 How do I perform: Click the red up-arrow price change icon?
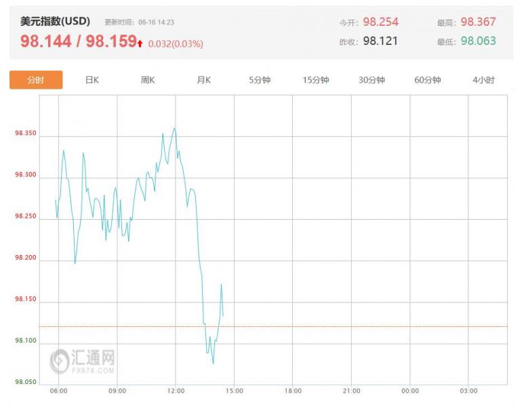click(140, 43)
